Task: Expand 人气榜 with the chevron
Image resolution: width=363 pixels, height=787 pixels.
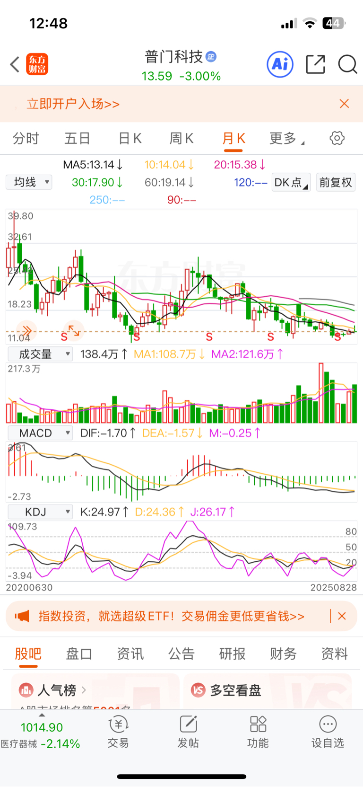Action: [84, 690]
